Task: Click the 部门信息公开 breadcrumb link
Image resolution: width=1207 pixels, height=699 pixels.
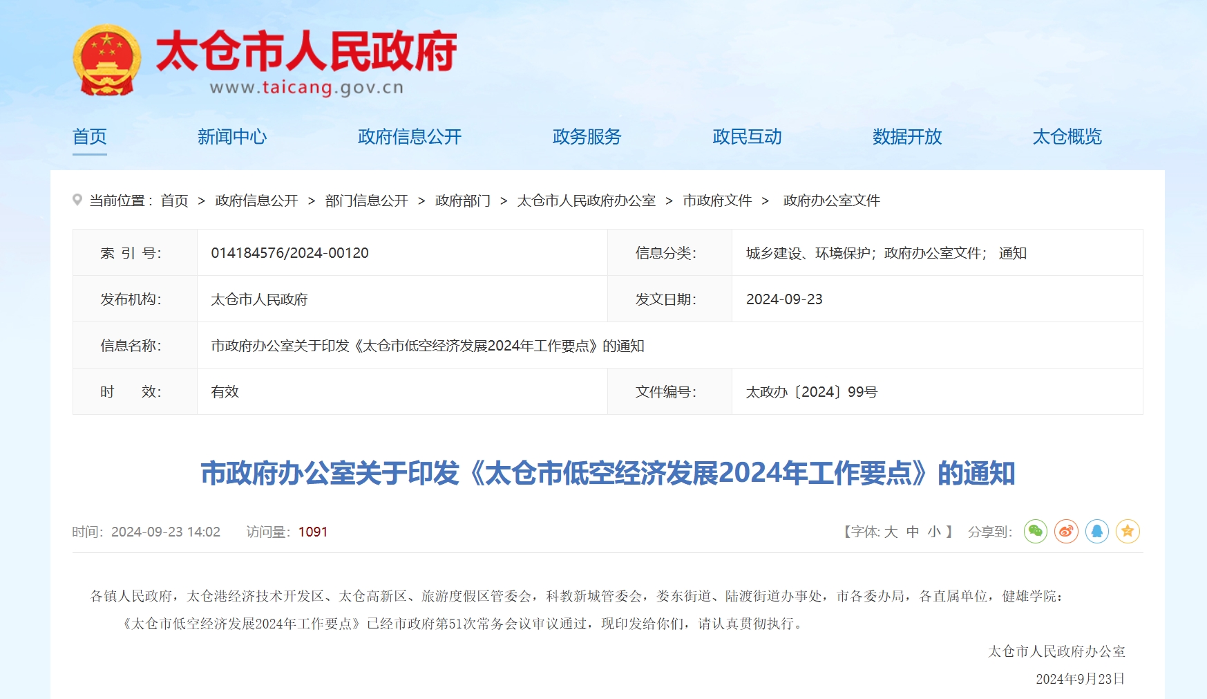Action: [366, 201]
